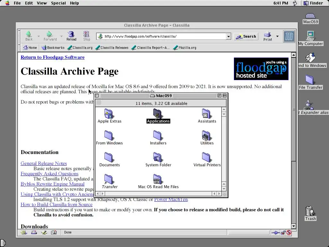This screenshot has width=329, height=247.
Task: Click the Search button
Action: [246, 37]
